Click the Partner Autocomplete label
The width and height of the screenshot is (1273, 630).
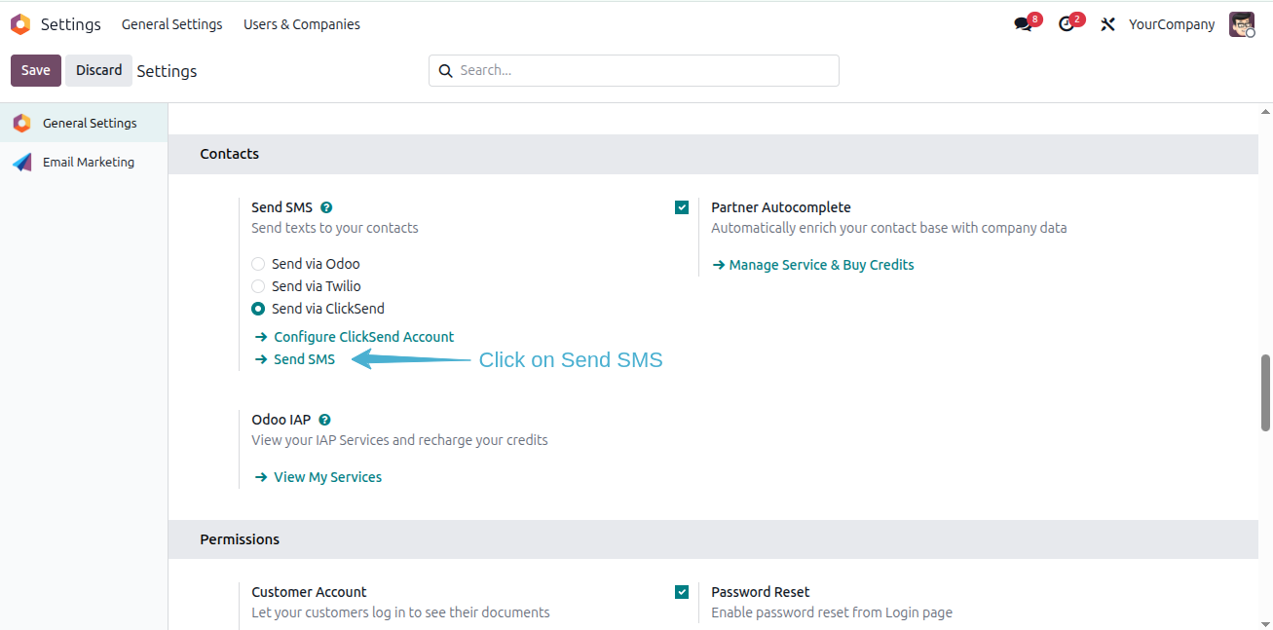781,207
